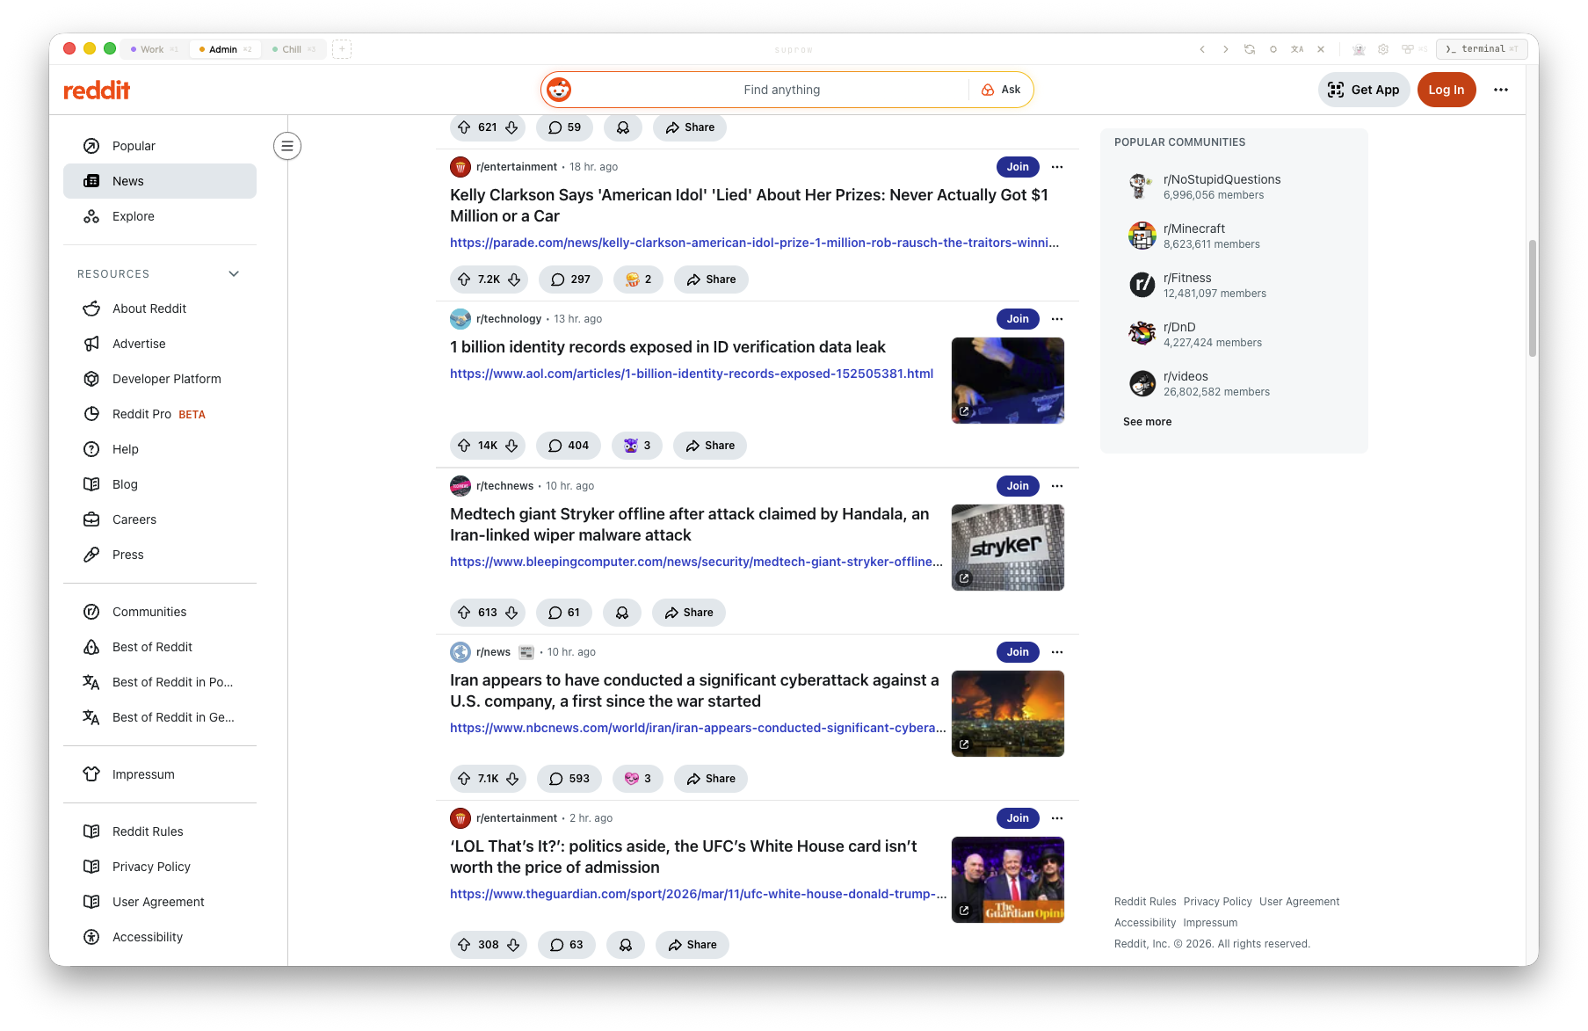Select the Accessibility option in sidebar
This screenshot has width=1588, height=1031.
(x=147, y=937)
